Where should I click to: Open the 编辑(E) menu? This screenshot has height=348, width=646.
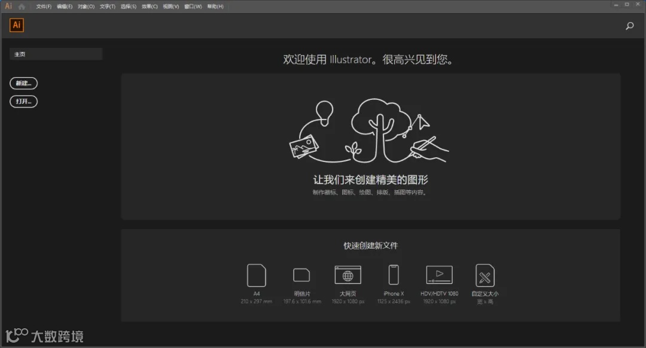point(65,7)
